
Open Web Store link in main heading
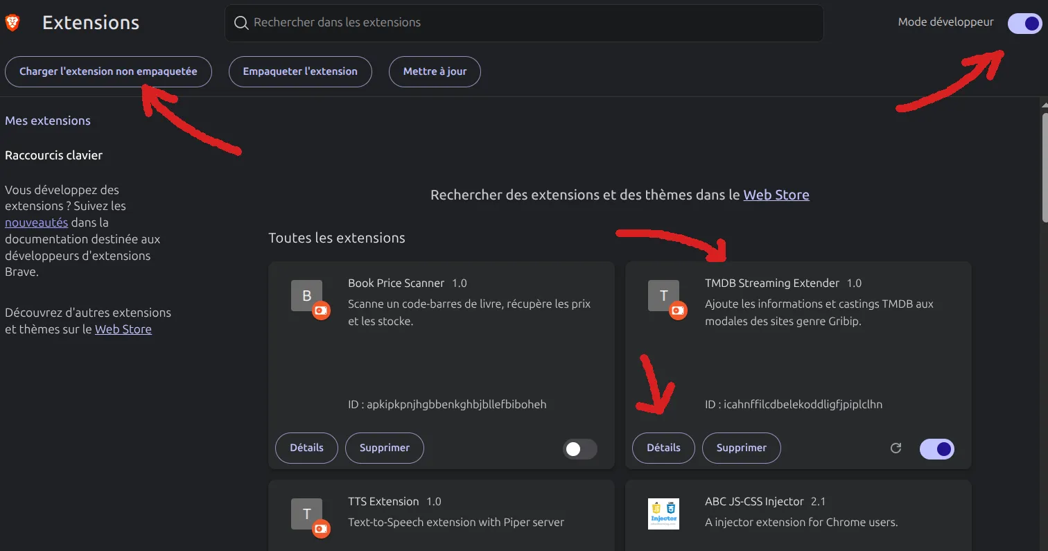[776, 195]
